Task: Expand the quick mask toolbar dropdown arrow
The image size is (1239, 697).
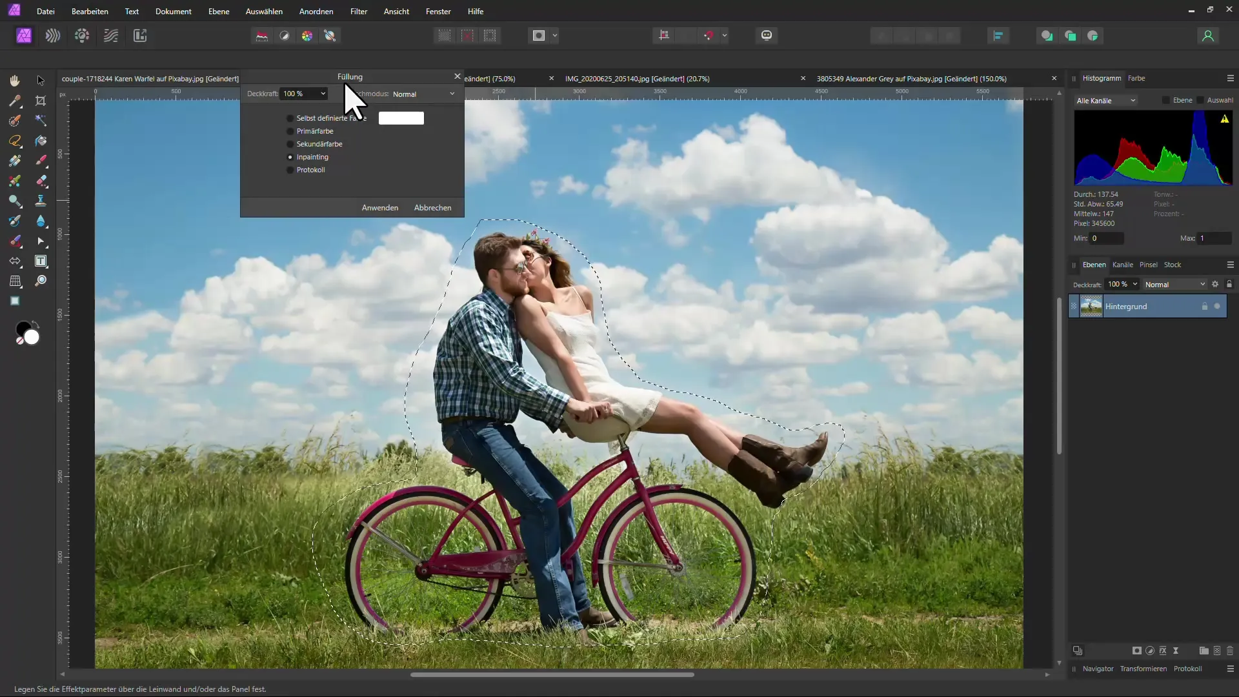Action: click(x=555, y=35)
